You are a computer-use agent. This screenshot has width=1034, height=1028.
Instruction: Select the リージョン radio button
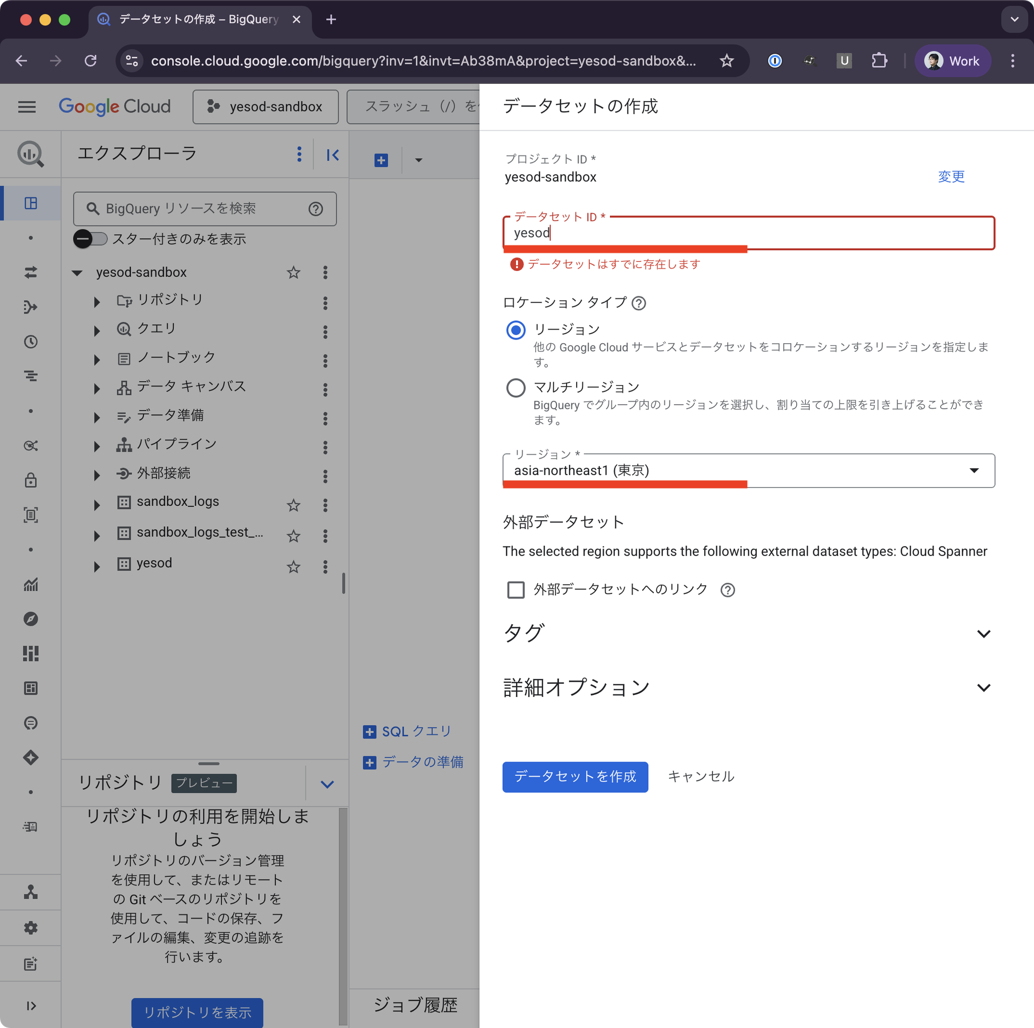pos(516,330)
